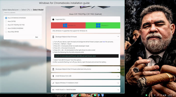The width and height of the screenshot is (176, 97).
Task: Click the Developer Mode & Flash Firmware icon
Action: tap(53, 37)
